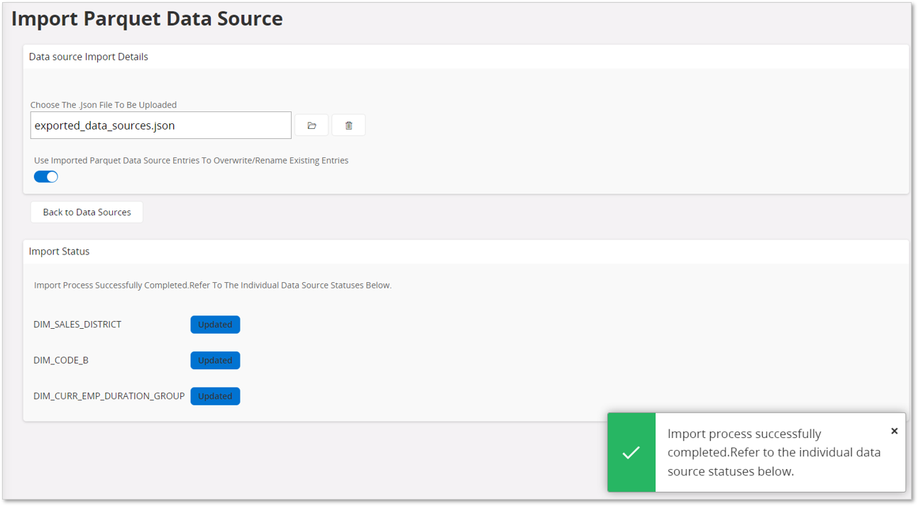This screenshot has height=506, width=918.
Task: Click Updated badge for DIM_CODE_B
Action: pos(215,360)
